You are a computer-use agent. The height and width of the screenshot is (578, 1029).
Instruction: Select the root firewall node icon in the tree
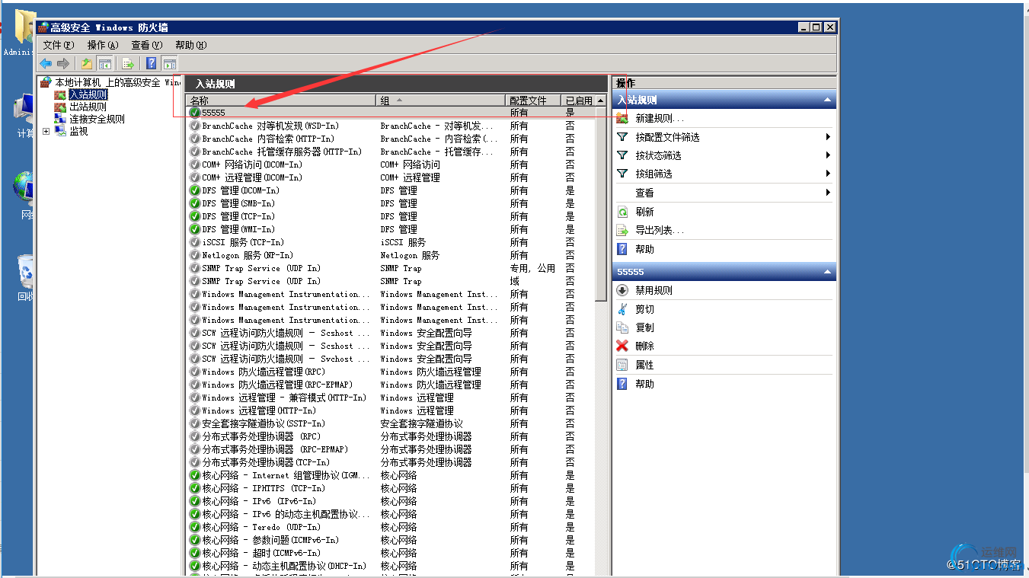[x=46, y=82]
